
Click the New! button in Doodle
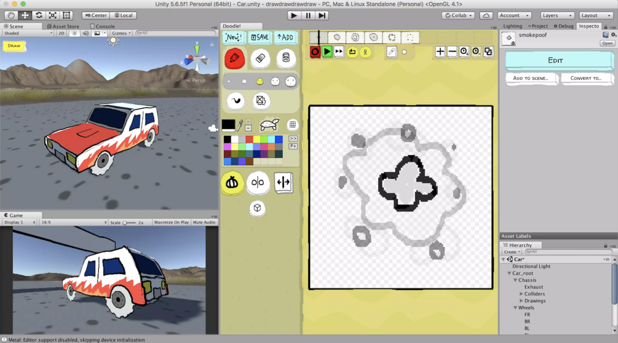pyautogui.click(x=234, y=37)
